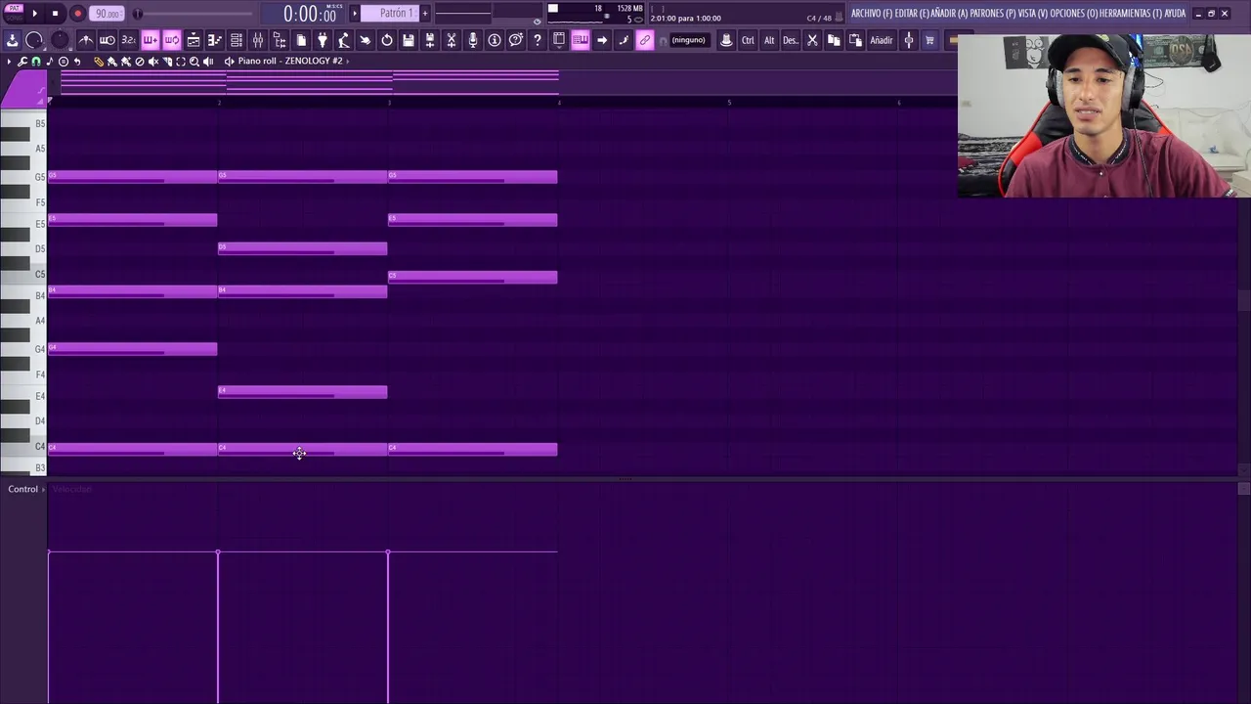Open pattern selector arrow left of Patrón 1
This screenshot has width=1251, height=704.
[355, 13]
